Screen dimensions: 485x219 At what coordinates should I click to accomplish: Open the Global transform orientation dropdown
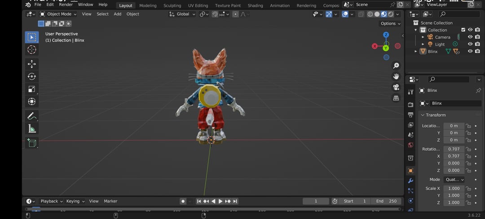182,14
